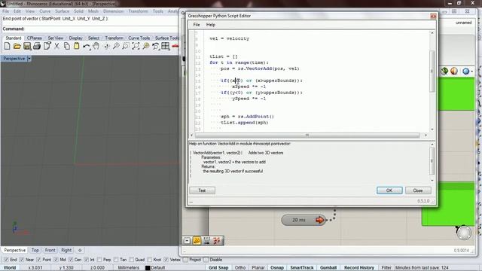
Task: Click the third Grasshopper canvas toolbar icon
Action: [x=206, y=241]
